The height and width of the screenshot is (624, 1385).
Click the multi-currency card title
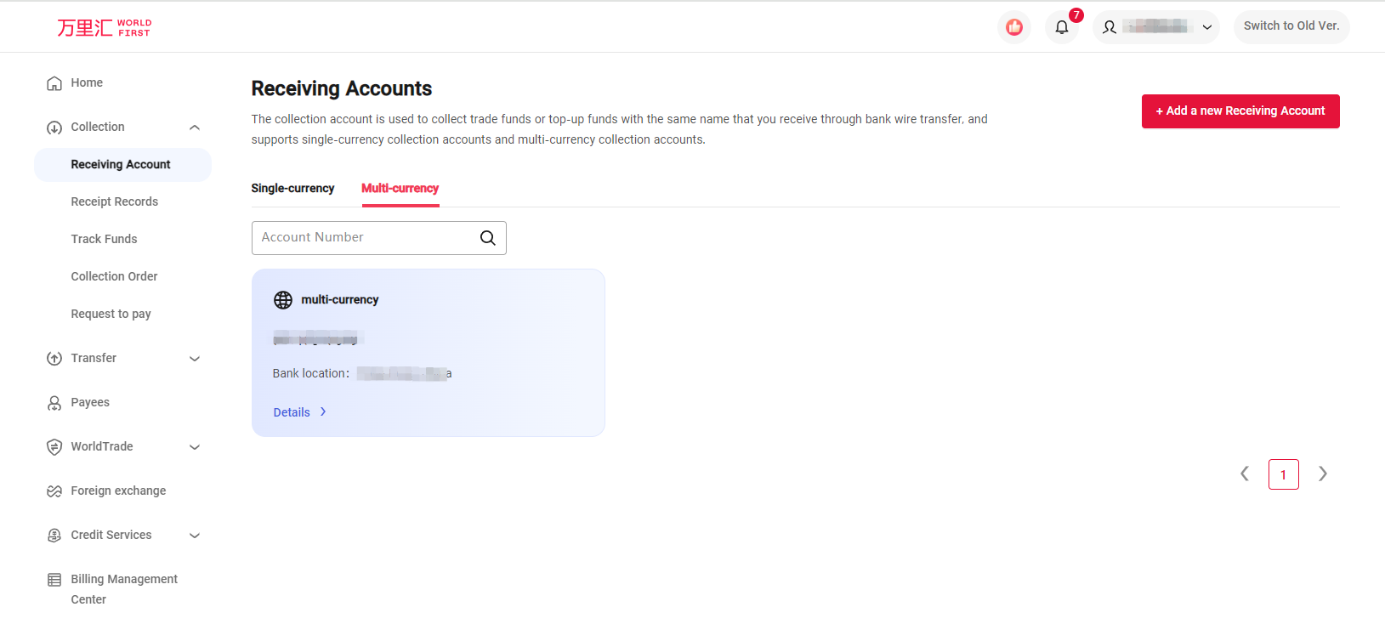[x=340, y=300]
